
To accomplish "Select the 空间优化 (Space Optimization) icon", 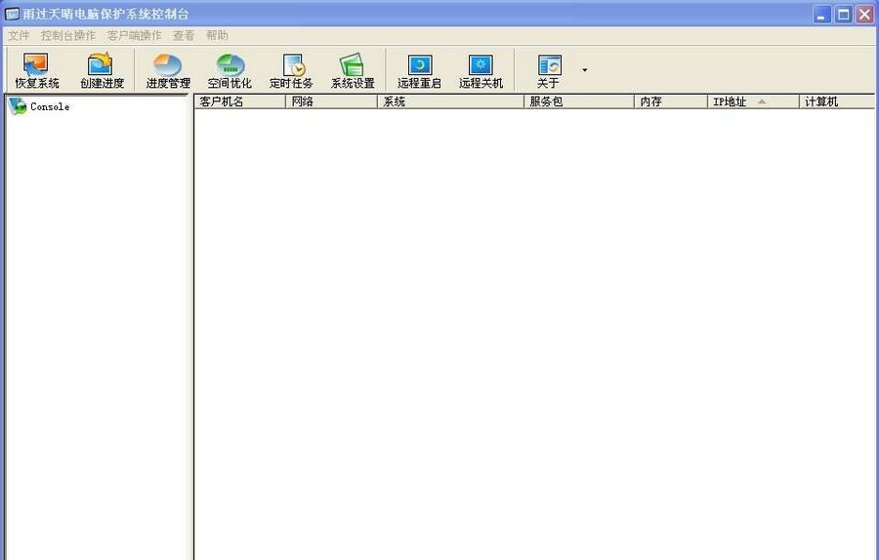I will [230, 71].
